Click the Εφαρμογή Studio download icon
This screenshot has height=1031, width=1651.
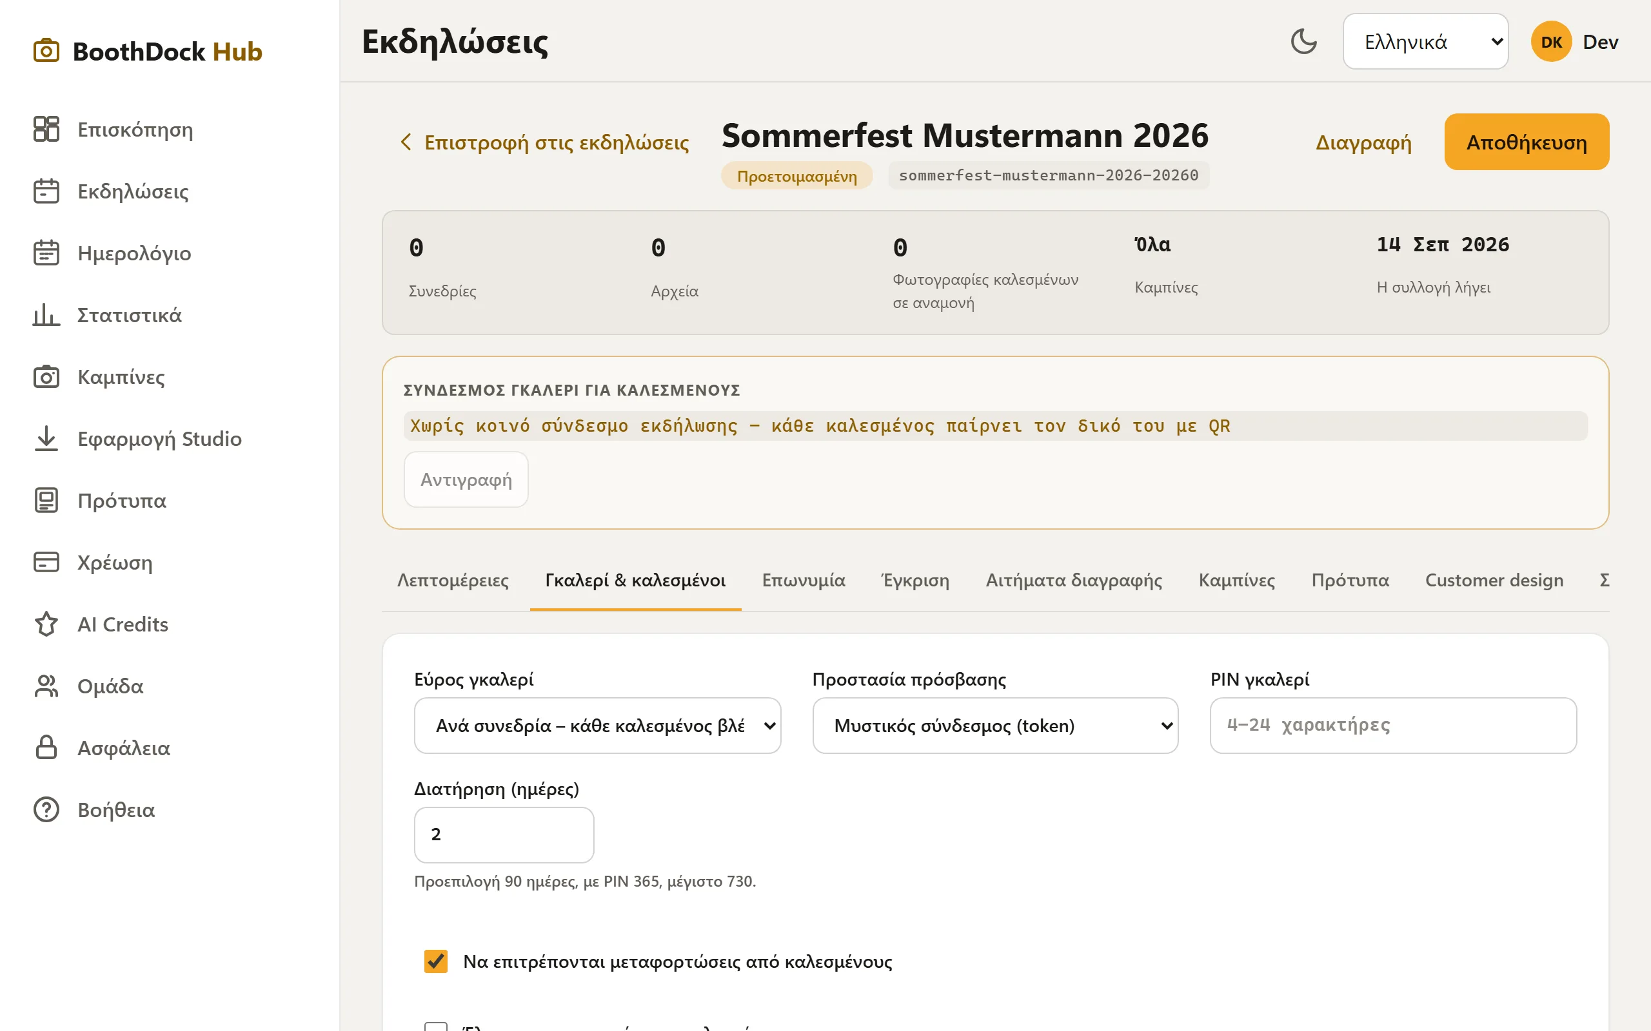pos(46,438)
